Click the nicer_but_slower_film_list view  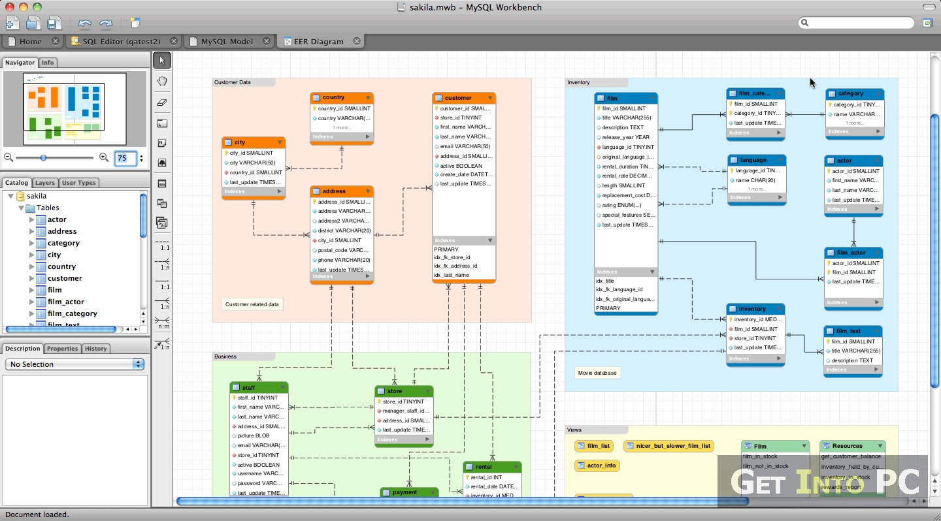coord(669,446)
